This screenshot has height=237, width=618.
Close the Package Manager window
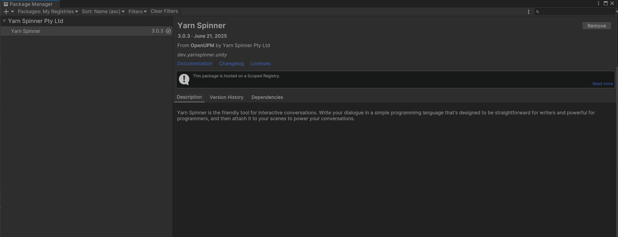point(612,3)
